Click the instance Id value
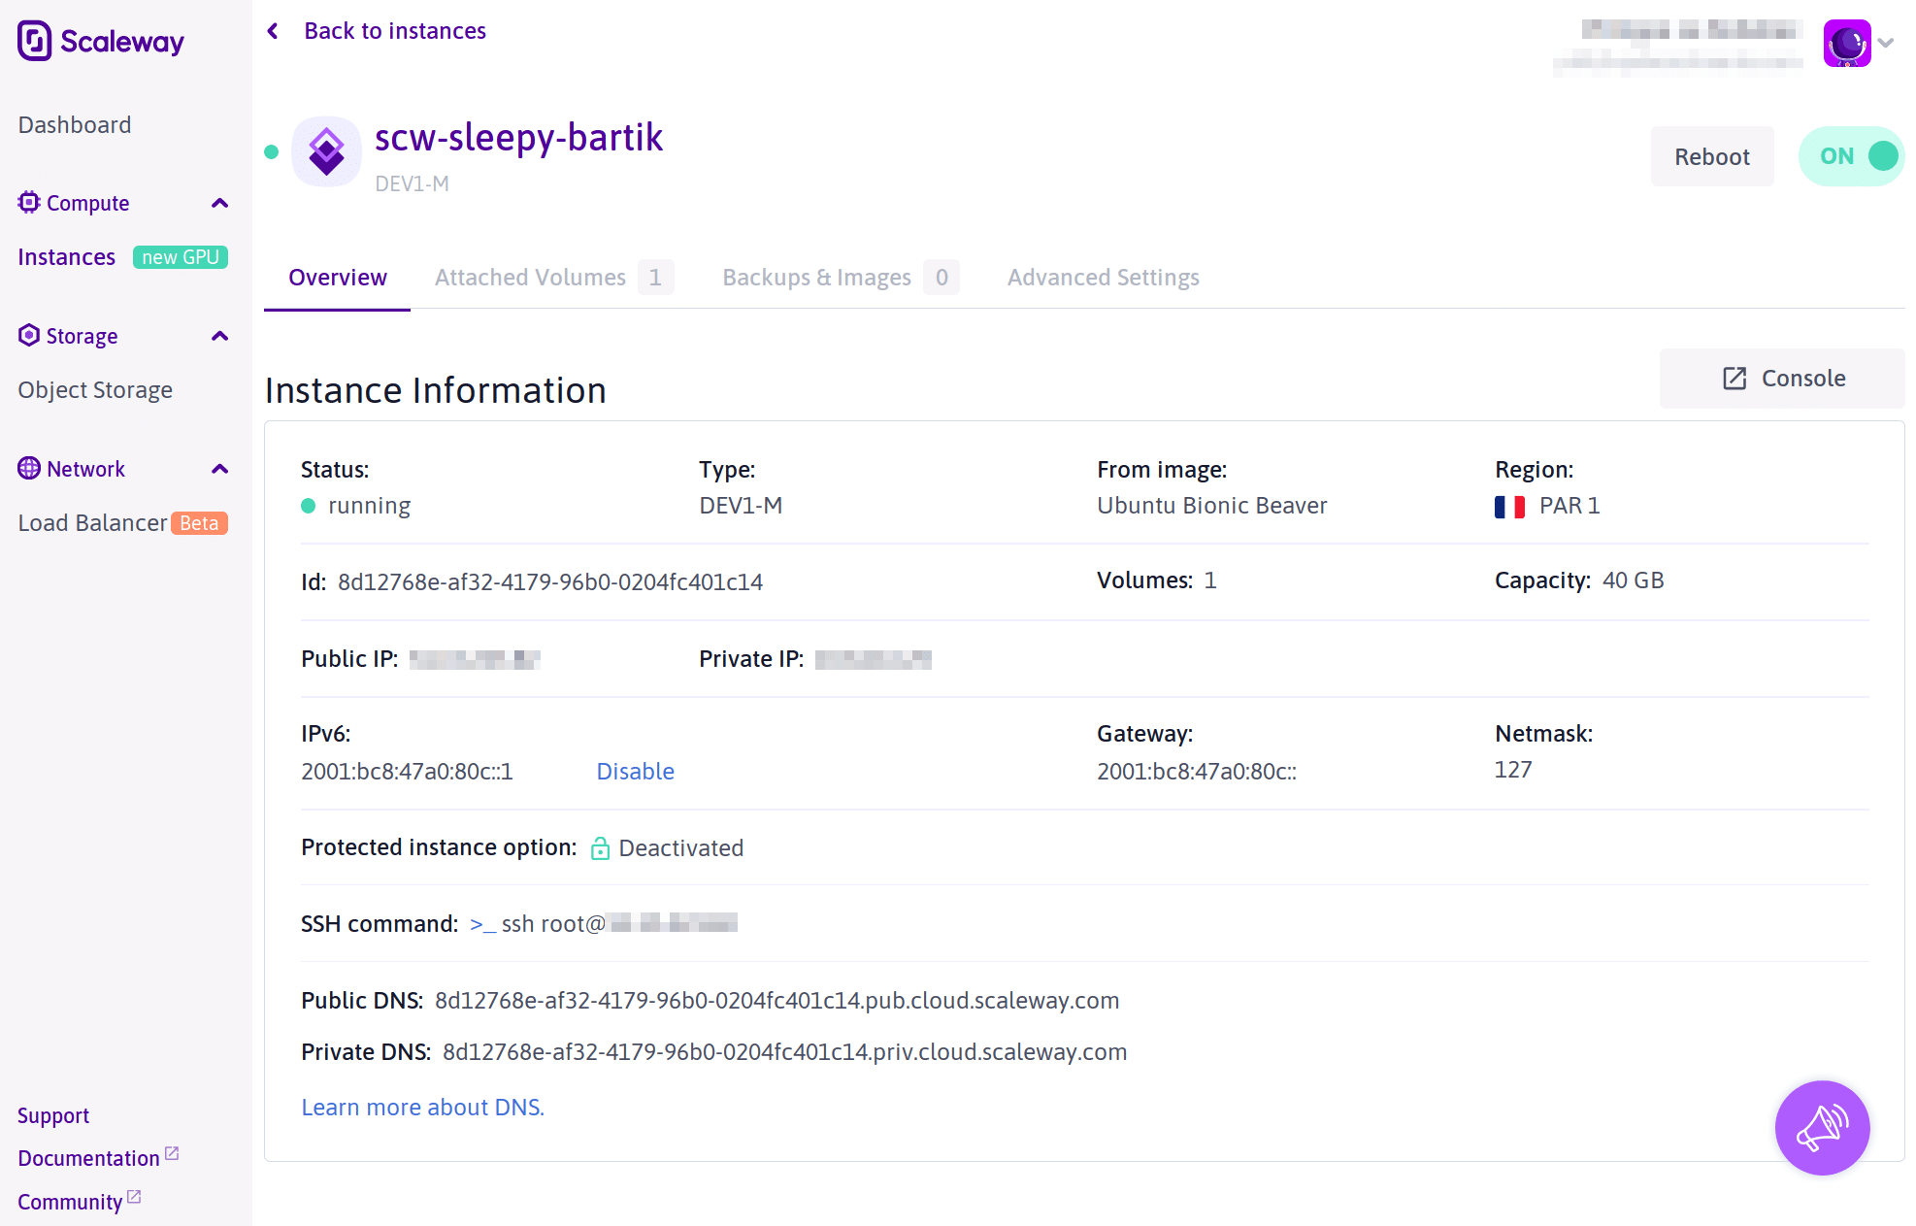Image resolution: width=1916 pixels, height=1226 pixels. pos(549,582)
